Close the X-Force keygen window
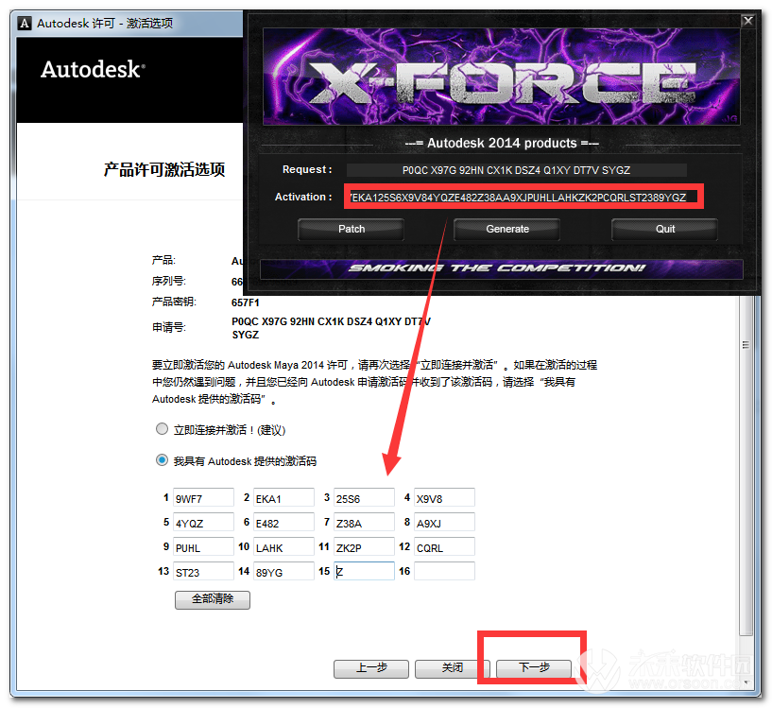Viewport: 772px width, 708px height. tap(747, 21)
